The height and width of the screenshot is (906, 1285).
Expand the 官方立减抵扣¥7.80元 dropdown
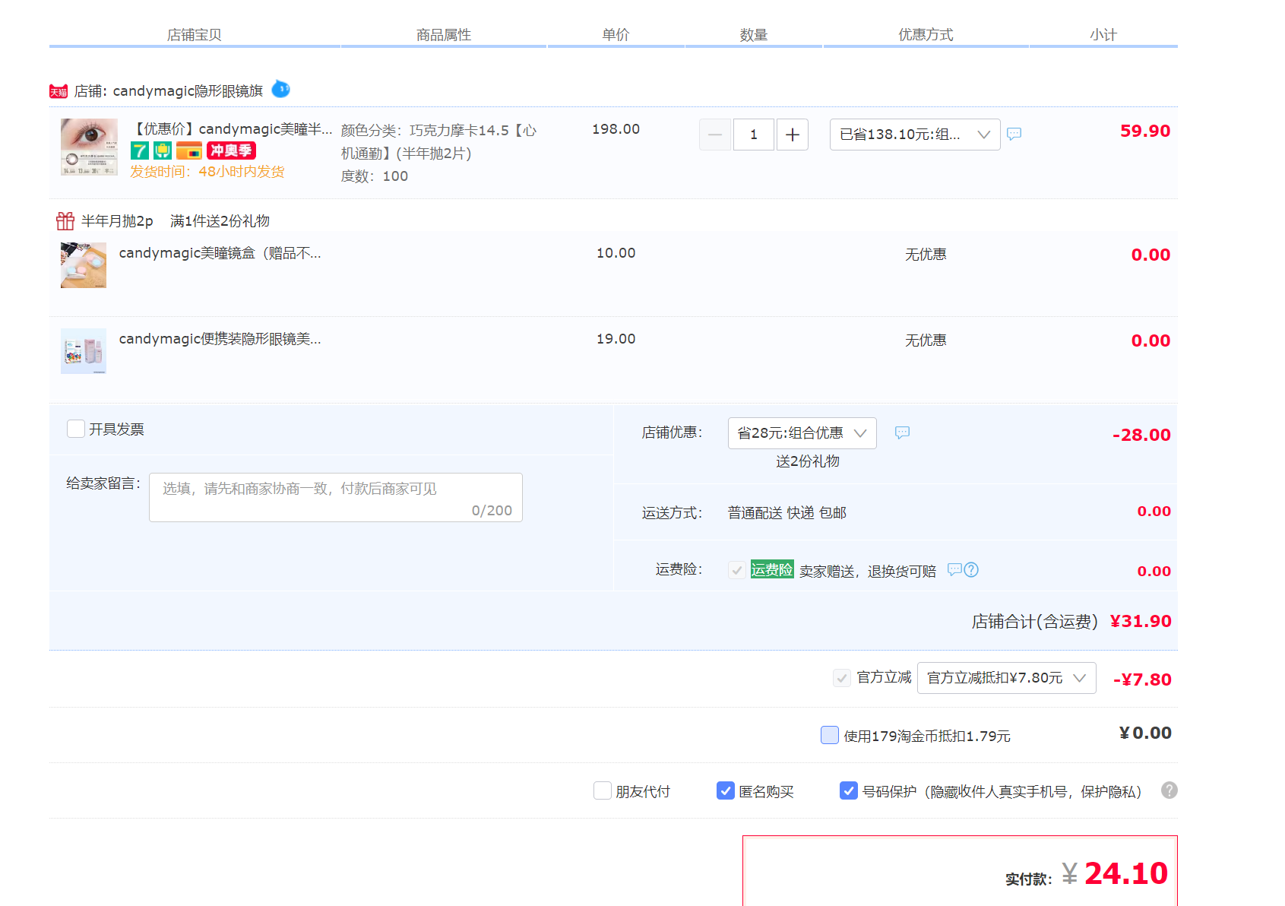coord(1007,678)
